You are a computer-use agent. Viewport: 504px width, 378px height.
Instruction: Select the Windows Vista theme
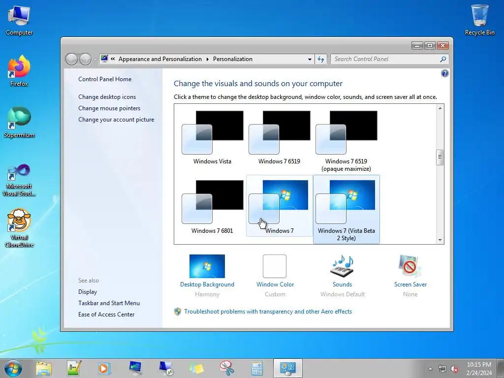(212, 138)
